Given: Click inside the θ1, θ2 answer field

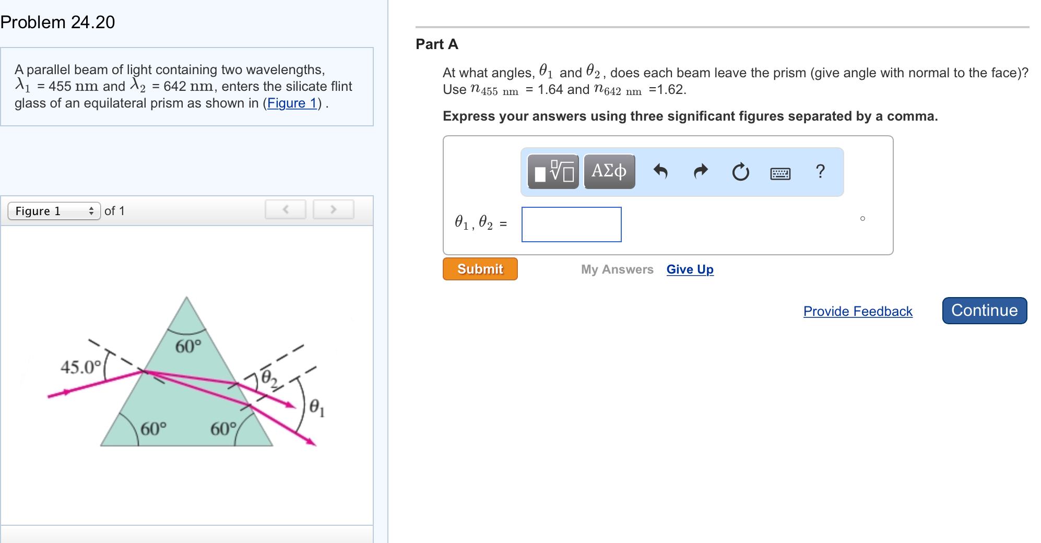Looking at the screenshot, I should (x=571, y=225).
